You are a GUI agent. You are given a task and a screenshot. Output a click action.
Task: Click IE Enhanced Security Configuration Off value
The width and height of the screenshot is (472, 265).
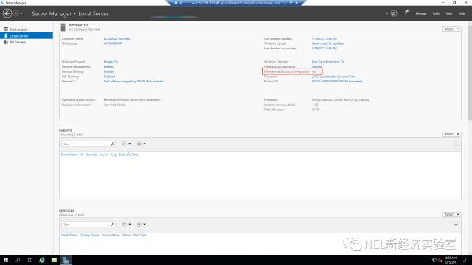(313, 72)
